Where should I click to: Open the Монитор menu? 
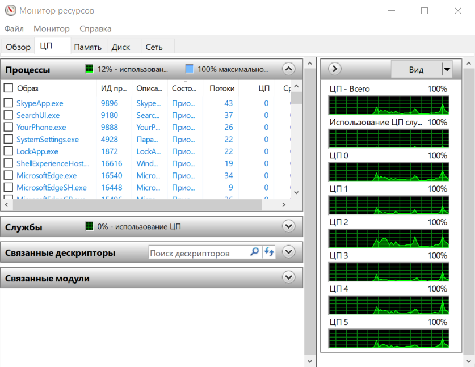click(x=52, y=29)
